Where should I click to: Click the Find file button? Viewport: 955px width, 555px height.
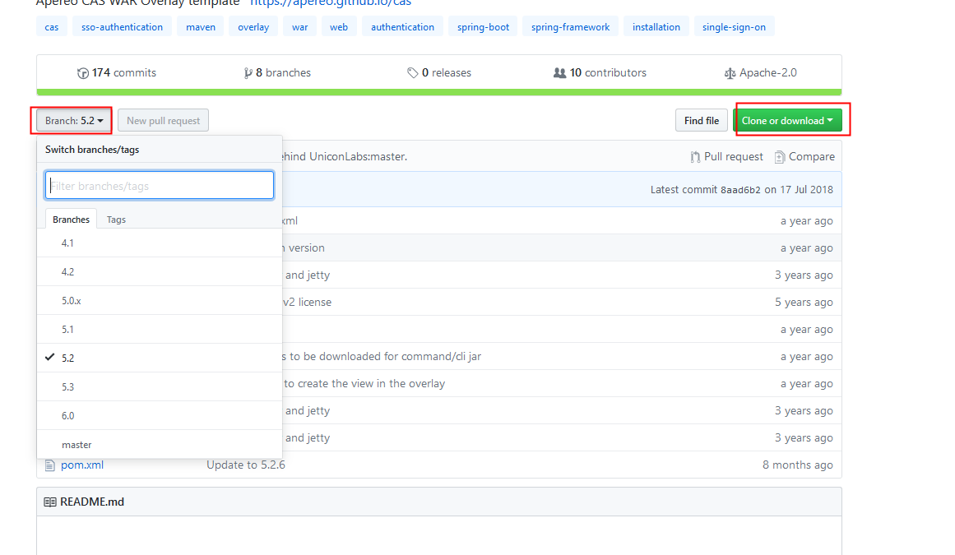tap(701, 120)
